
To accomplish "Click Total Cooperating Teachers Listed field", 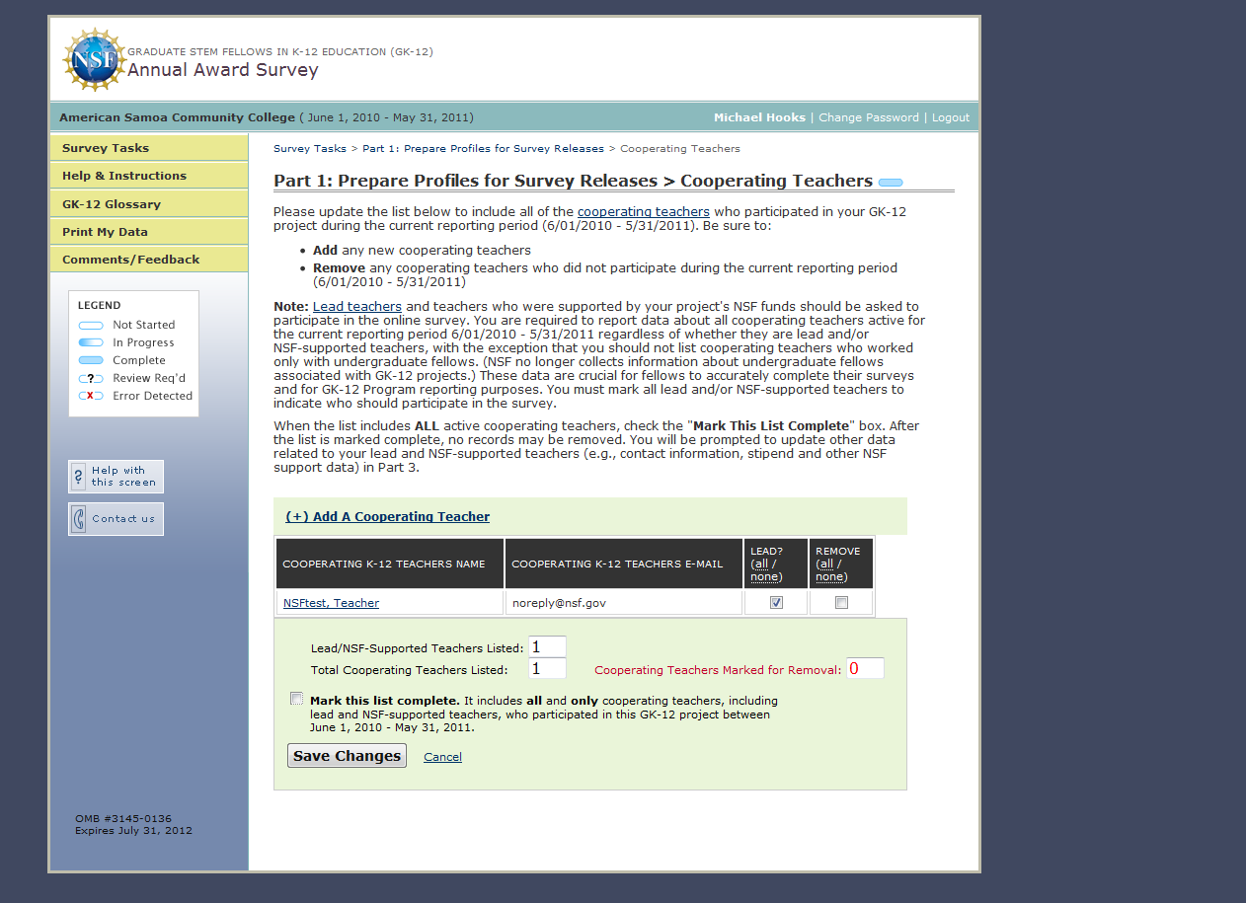I will [547, 669].
